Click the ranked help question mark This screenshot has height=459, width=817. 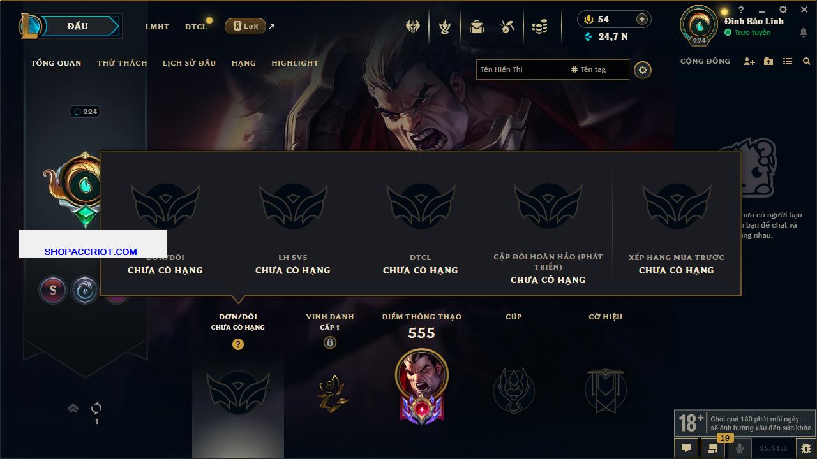tap(238, 344)
